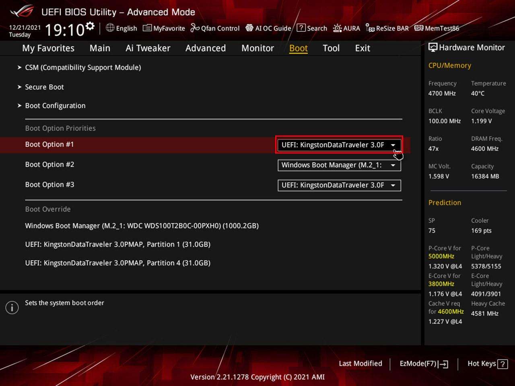Click the Last Modified button
This screenshot has width=515, height=386.
tap(360, 363)
